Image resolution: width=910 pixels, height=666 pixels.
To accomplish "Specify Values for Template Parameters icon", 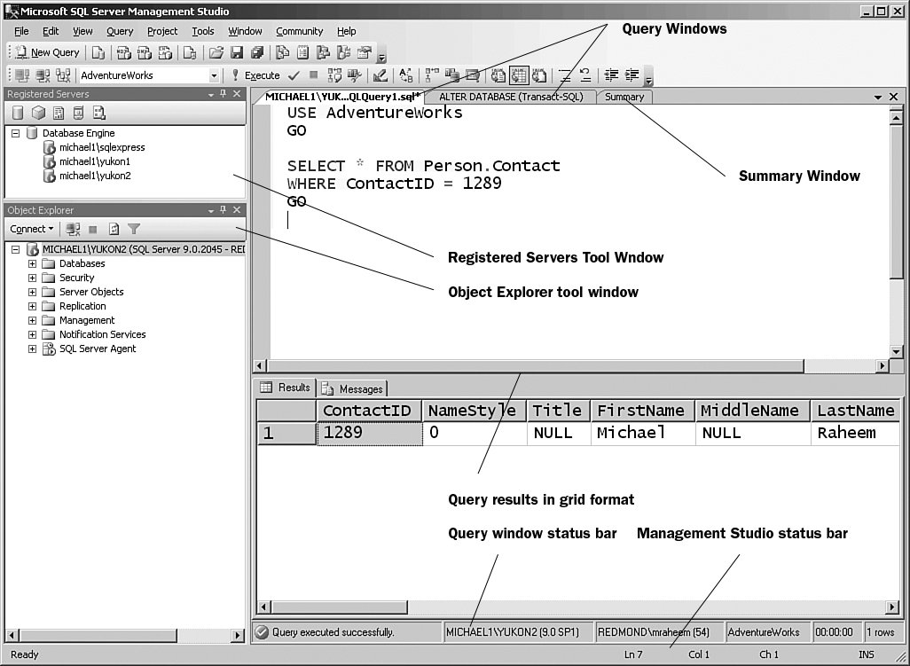I will (x=405, y=75).
